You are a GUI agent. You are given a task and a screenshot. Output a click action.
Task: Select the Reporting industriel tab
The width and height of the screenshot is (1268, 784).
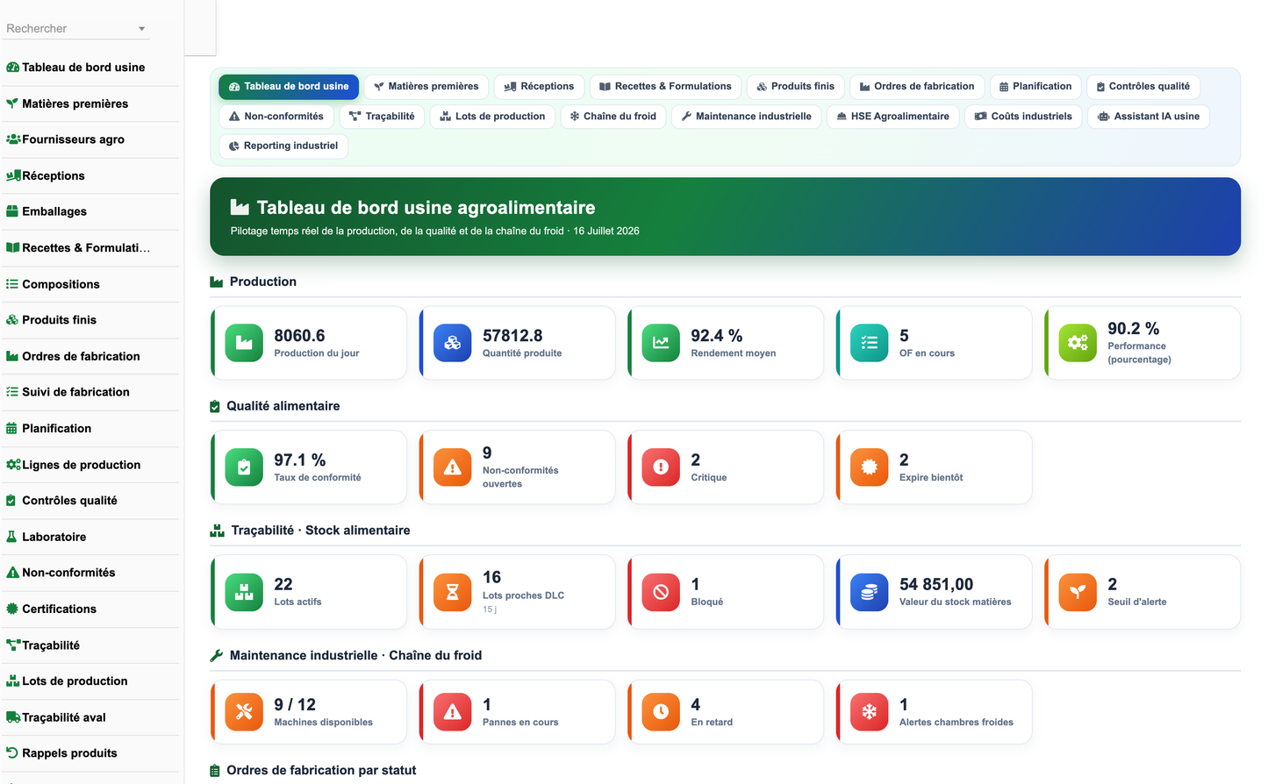(x=283, y=146)
